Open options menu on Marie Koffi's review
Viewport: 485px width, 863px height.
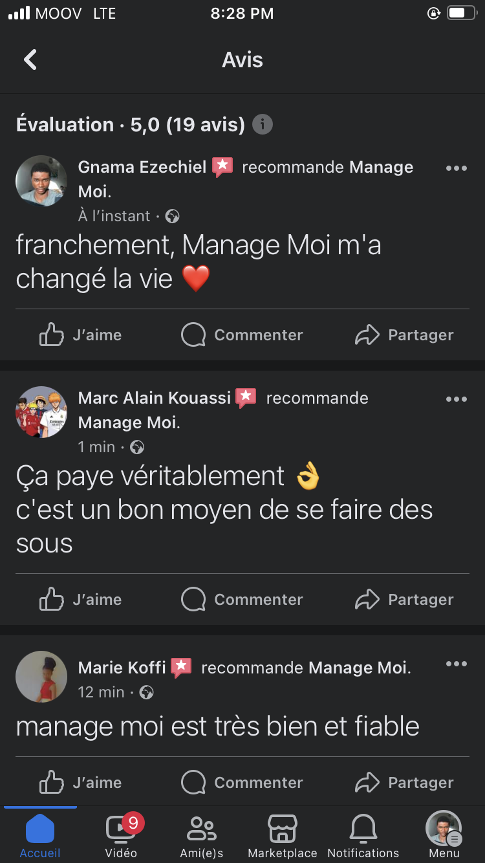click(456, 664)
